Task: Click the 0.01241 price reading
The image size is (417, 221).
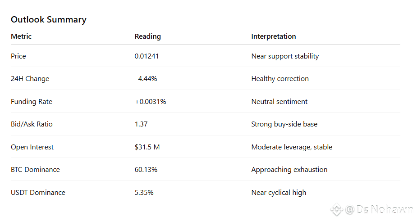Action: click(147, 56)
